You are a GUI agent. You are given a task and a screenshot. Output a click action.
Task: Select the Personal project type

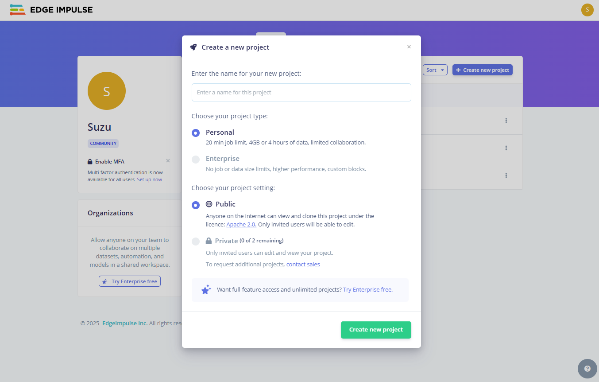(x=196, y=133)
